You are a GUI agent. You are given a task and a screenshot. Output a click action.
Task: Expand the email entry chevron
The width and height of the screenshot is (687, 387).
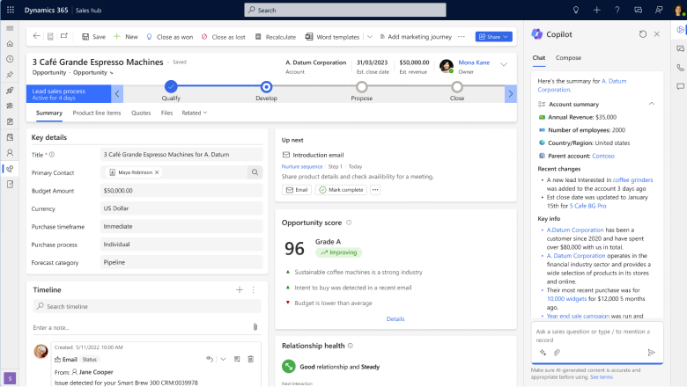click(223, 359)
